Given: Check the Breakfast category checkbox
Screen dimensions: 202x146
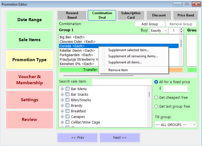Looking at the screenshot, I should [67, 111].
